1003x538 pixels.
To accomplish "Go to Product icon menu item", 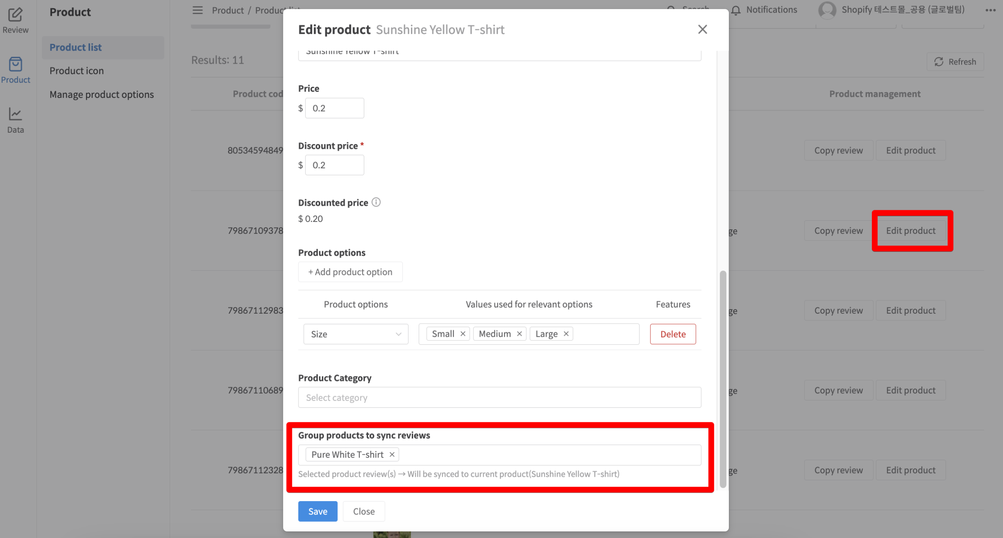I will 77,71.
